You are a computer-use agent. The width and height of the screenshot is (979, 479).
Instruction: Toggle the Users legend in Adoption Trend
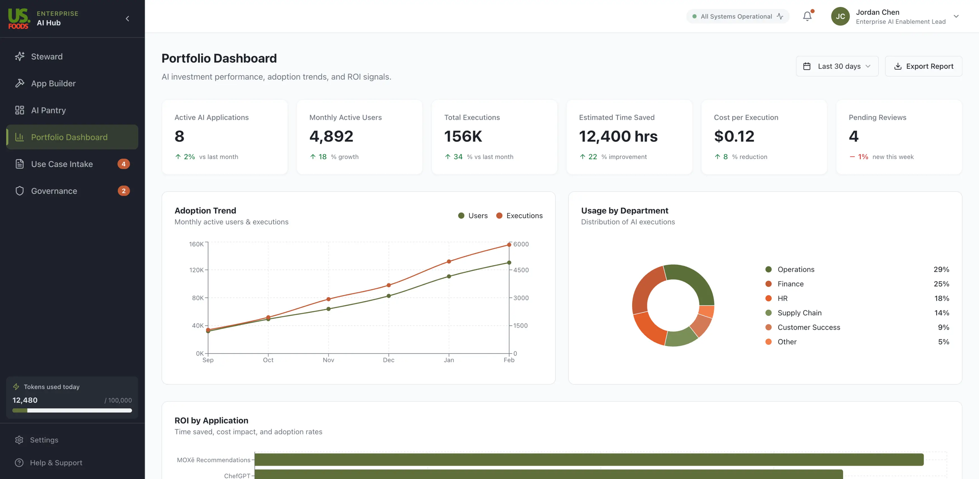click(473, 215)
